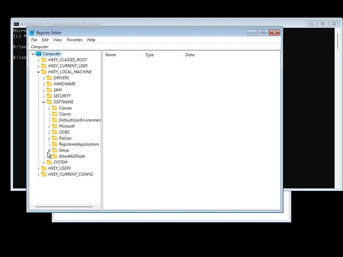
Task: Maximize the Registry Editor window
Action: (263, 32)
